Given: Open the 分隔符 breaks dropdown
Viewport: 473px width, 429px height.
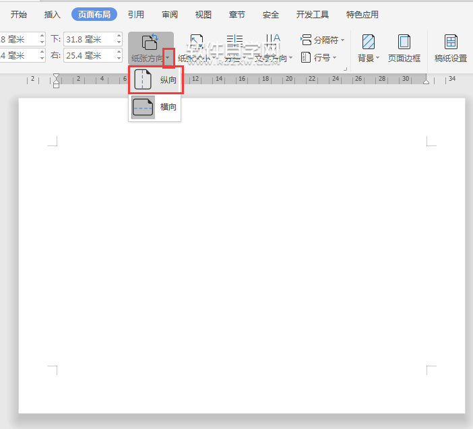Looking at the screenshot, I should (323, 40).
